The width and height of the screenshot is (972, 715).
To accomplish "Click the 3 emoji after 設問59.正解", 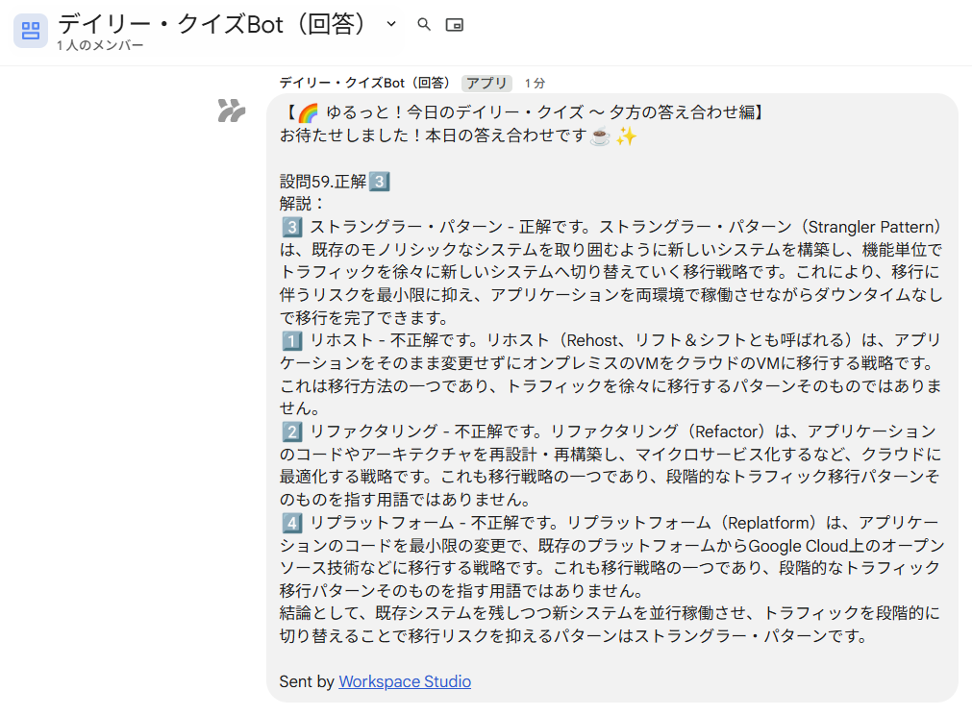I will 379,182.
